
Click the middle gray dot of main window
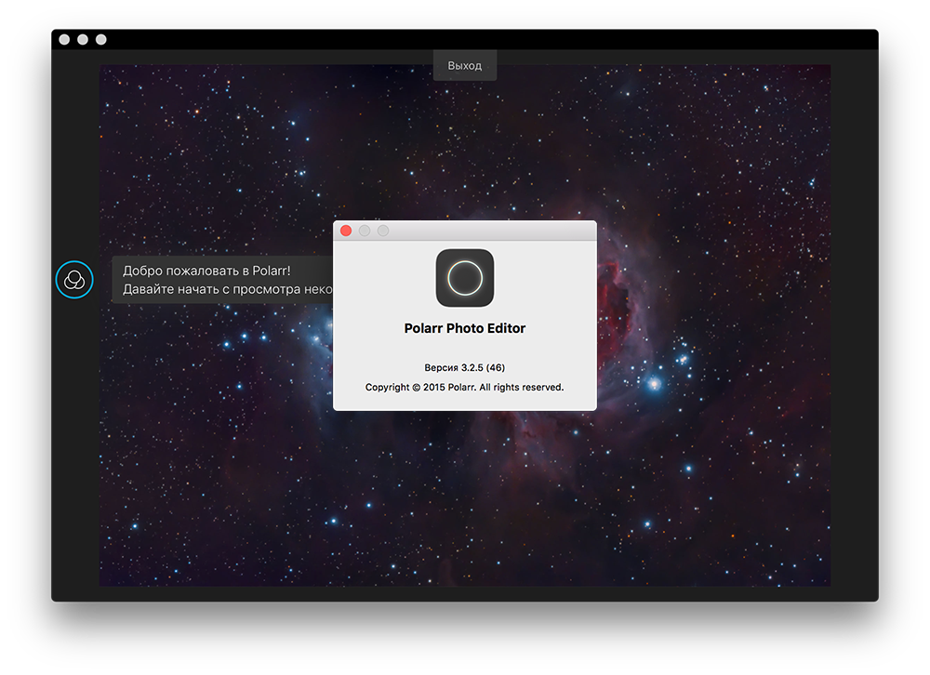point(83,39)
